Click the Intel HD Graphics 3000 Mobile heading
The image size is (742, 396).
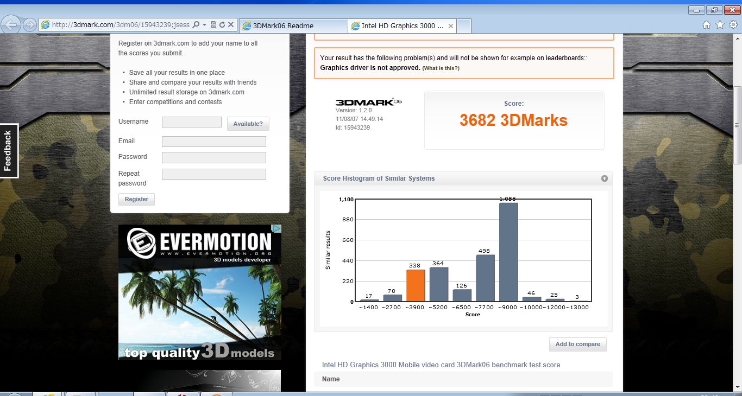point(441,365)
